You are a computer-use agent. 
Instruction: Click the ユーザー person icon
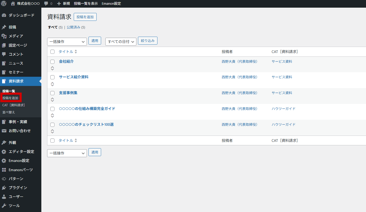(x=4, y=197)
